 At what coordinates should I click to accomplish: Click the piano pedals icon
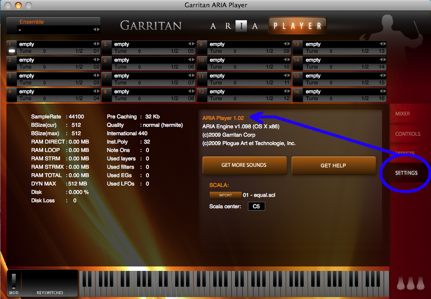click(x=410, y=283)
